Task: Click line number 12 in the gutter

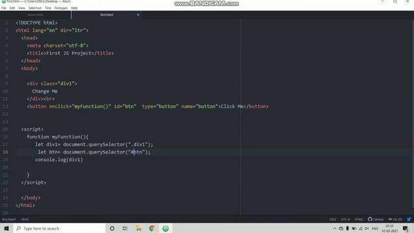Action: (x=5, y=106)
